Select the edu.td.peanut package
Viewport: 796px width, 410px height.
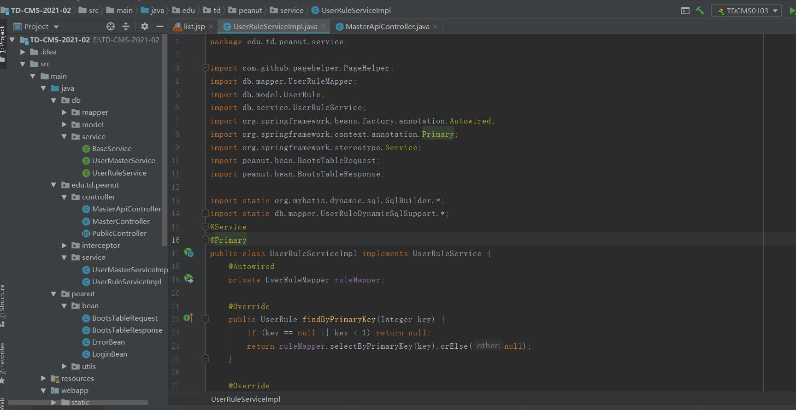[90, 185]
